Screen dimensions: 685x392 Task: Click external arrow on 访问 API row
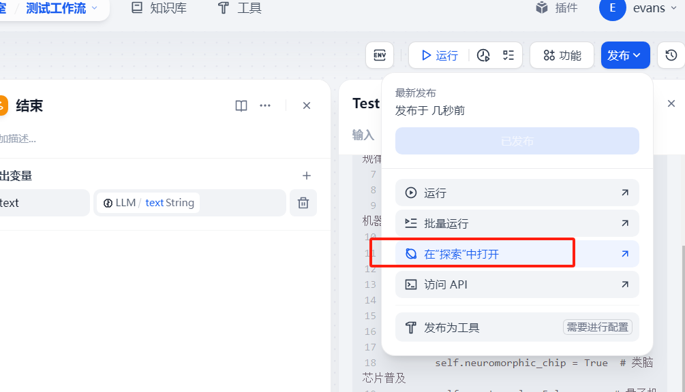click(x=625, y=284)
